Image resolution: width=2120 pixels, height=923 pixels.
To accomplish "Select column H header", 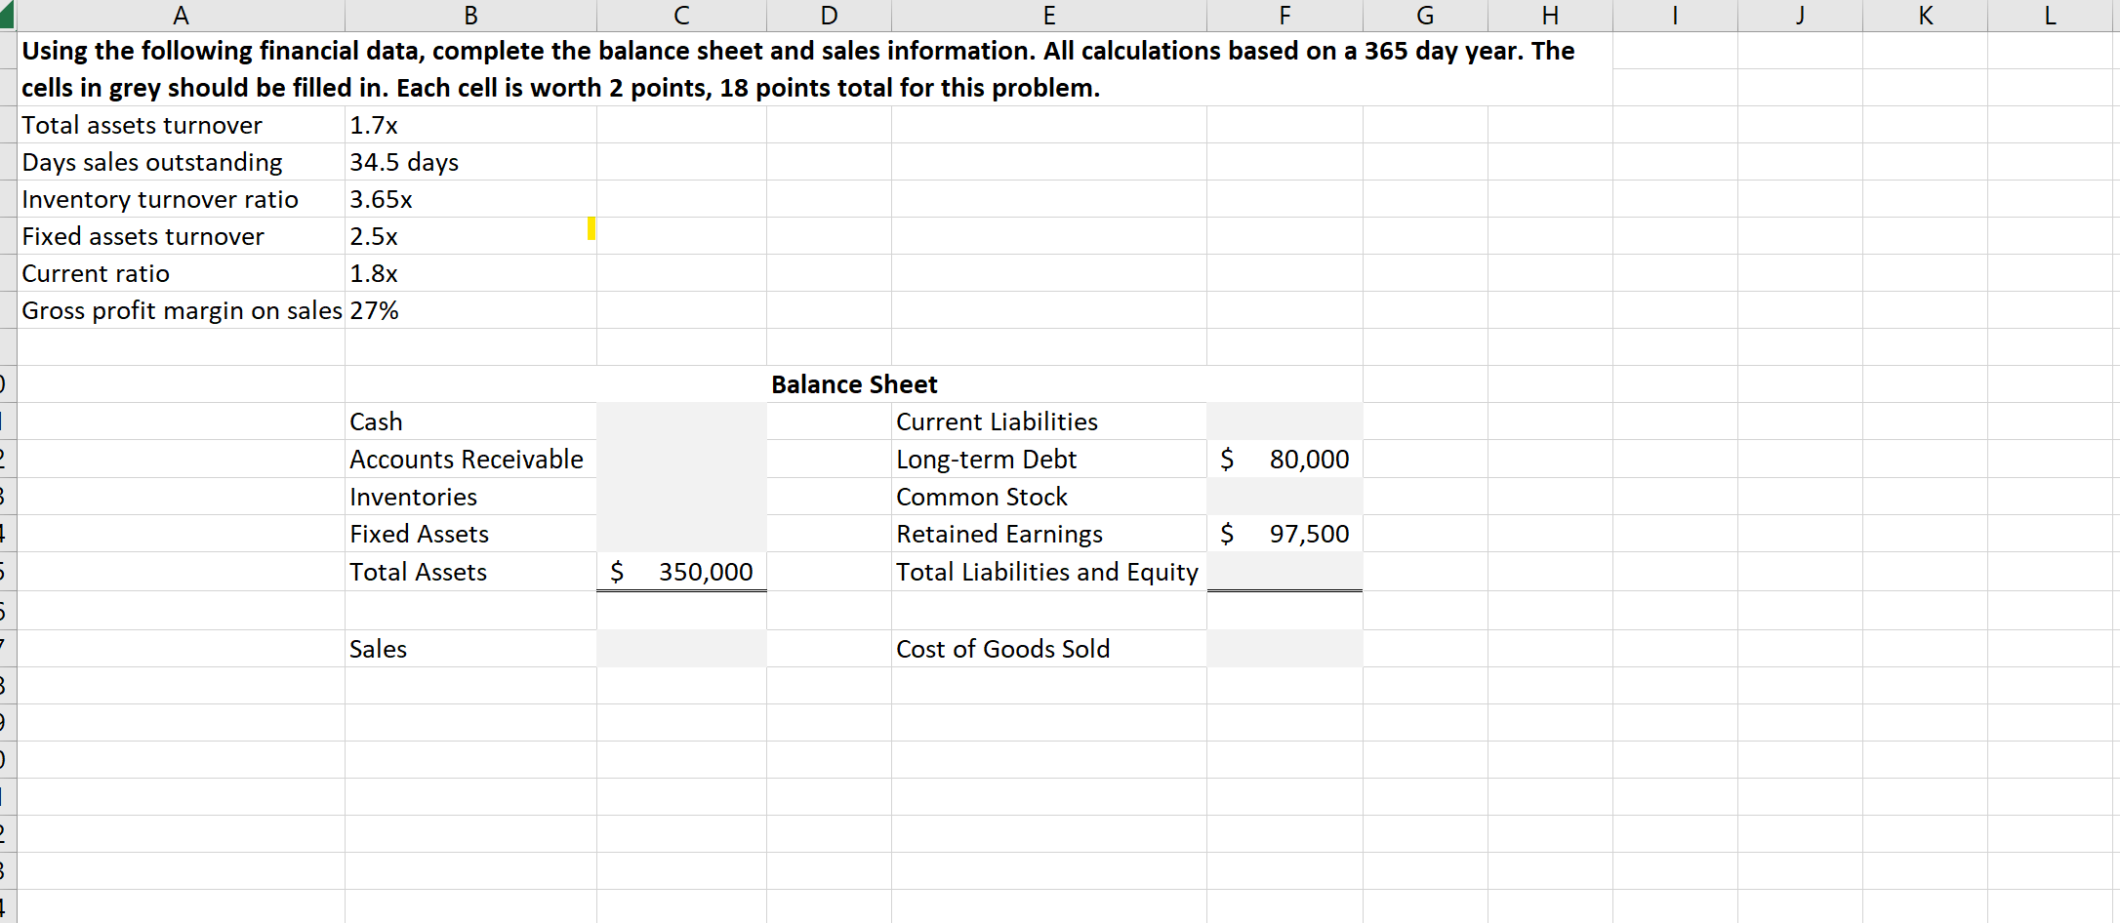I will (x=1550, y=16).
